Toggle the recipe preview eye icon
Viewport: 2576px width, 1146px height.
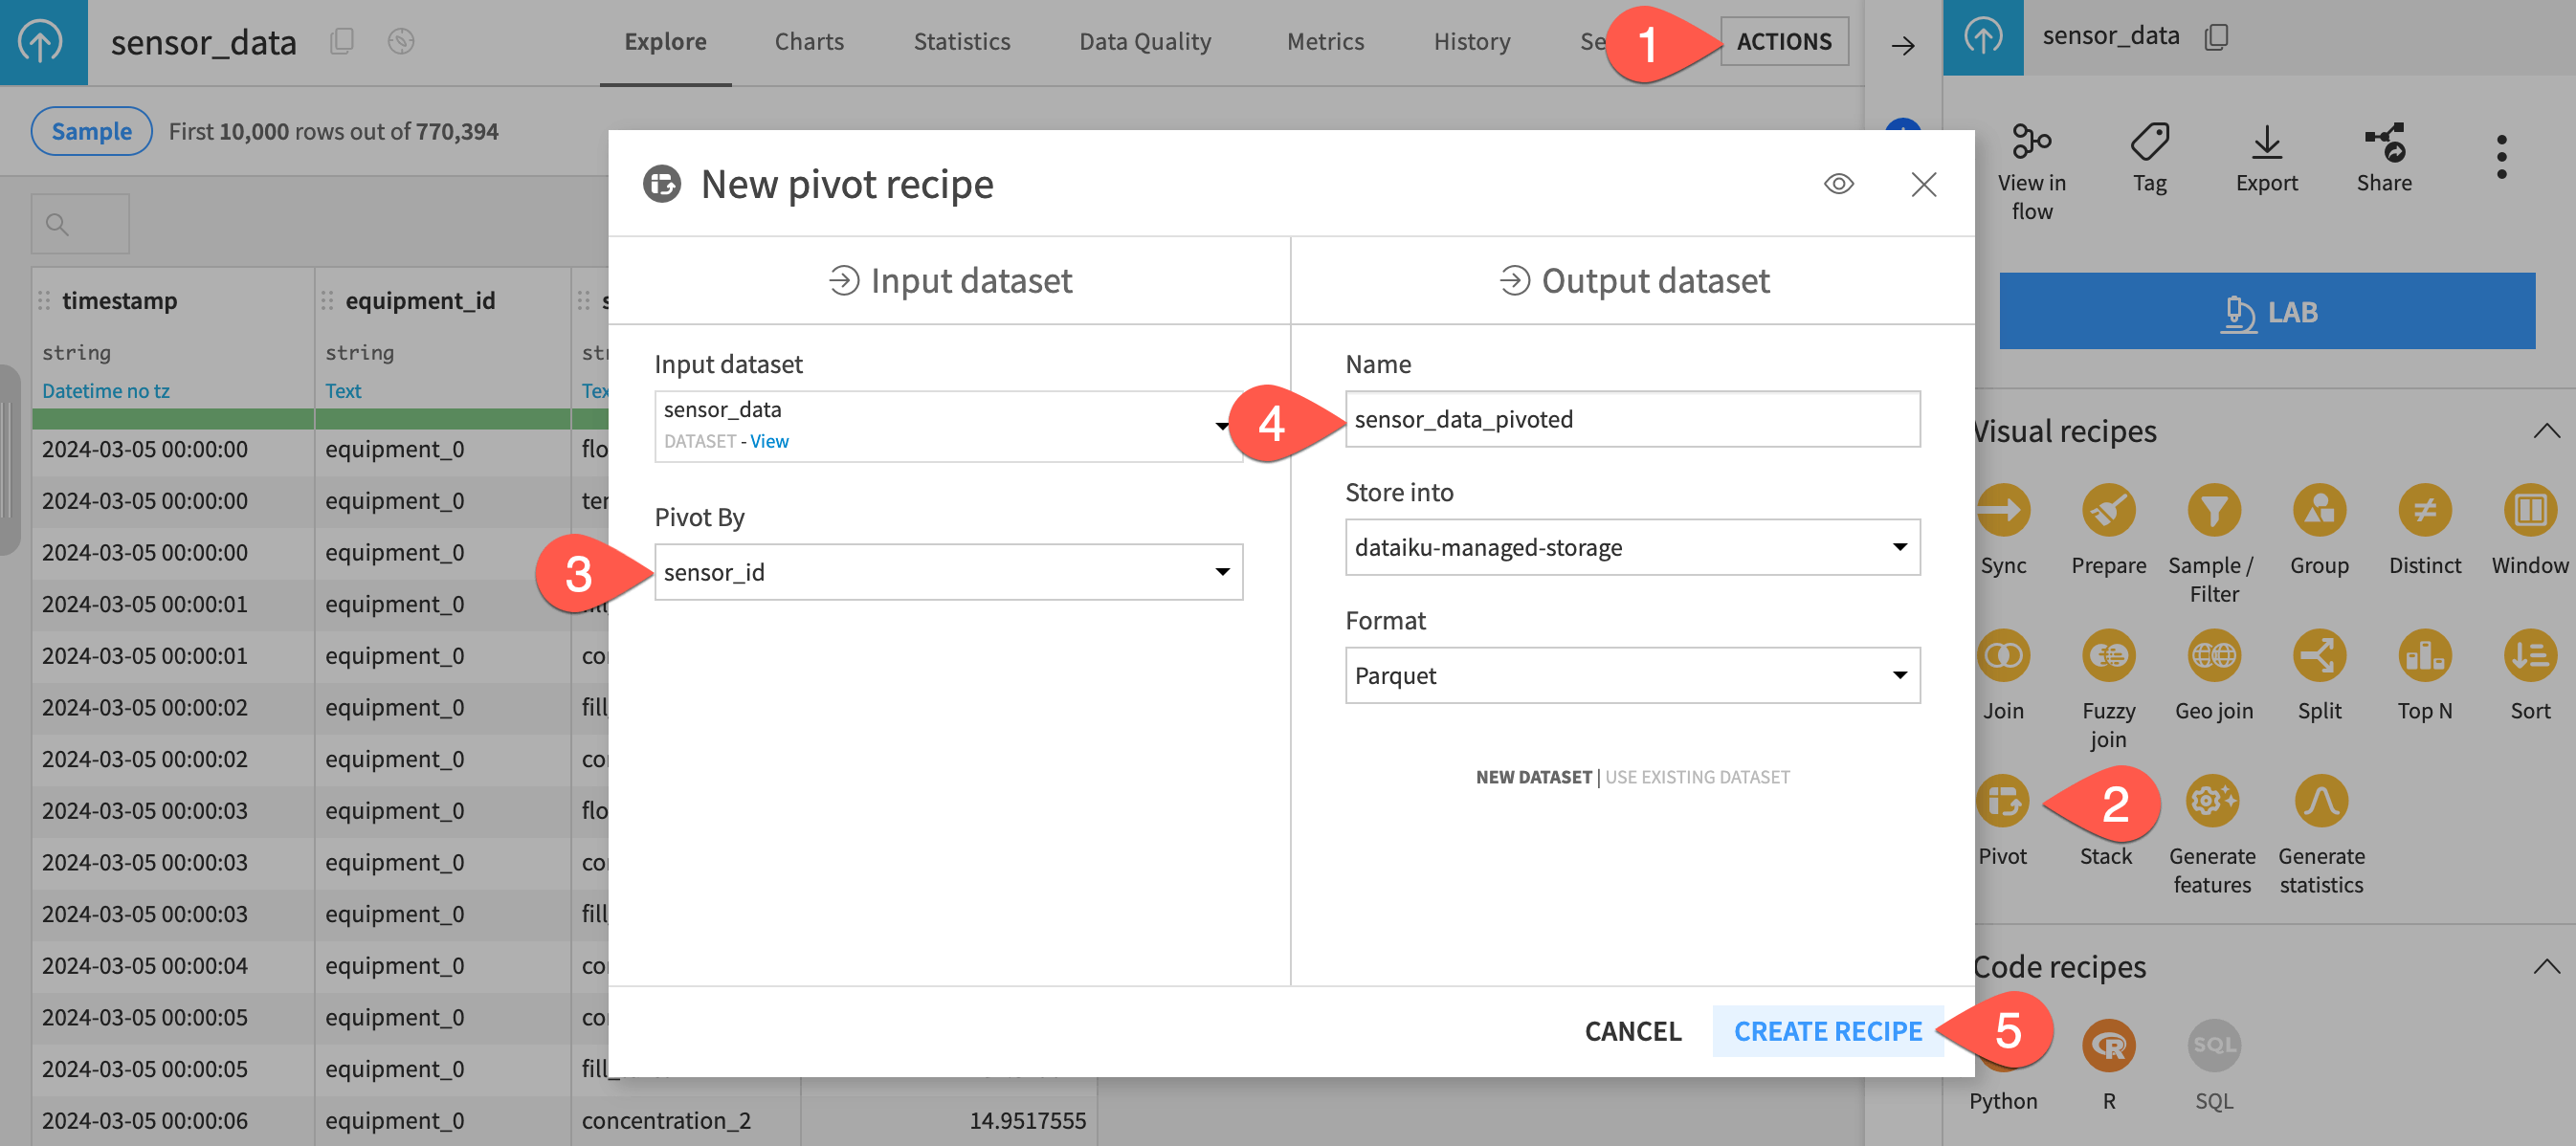point(1840,184)
